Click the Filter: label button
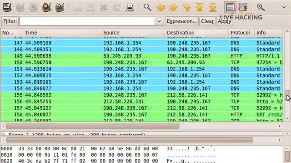Image resolution: width=291 pixels, height=163 pixels. tap(10, 21)
